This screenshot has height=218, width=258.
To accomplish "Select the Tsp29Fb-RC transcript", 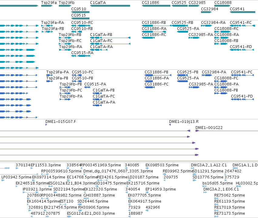I will tap(65, 44).
